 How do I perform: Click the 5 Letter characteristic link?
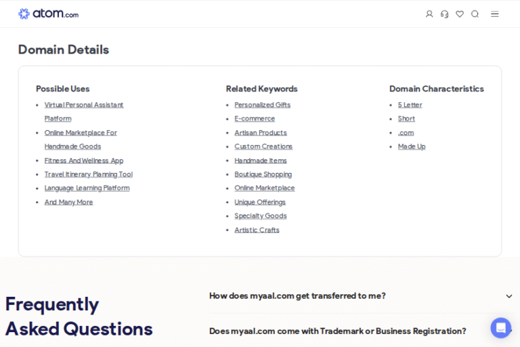[410, 105]
